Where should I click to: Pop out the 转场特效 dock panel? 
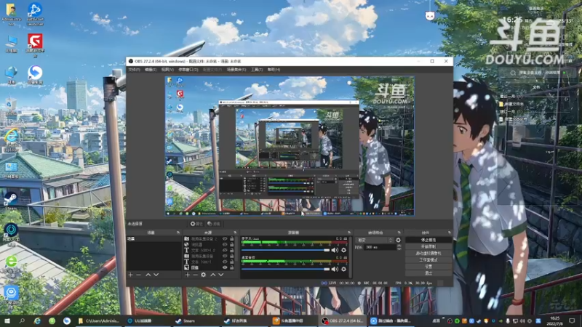click(x=399, y=233)
